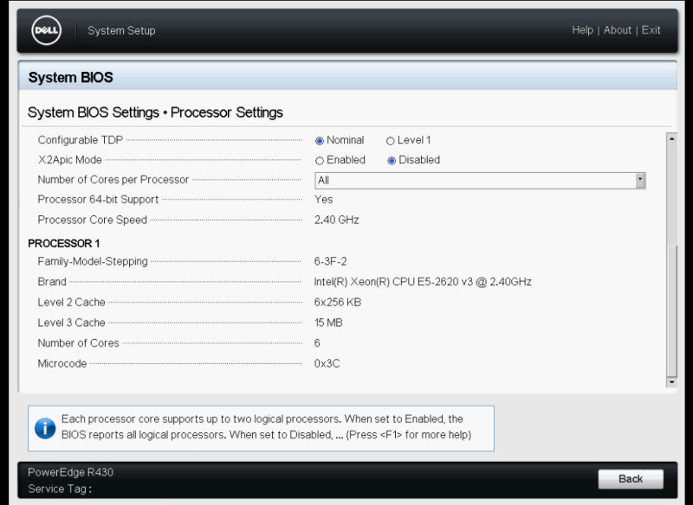The width and height of the screenshot is (693, 505).
Task: Open Number of Cores per Processor dropdown
Action: point(481,181)
